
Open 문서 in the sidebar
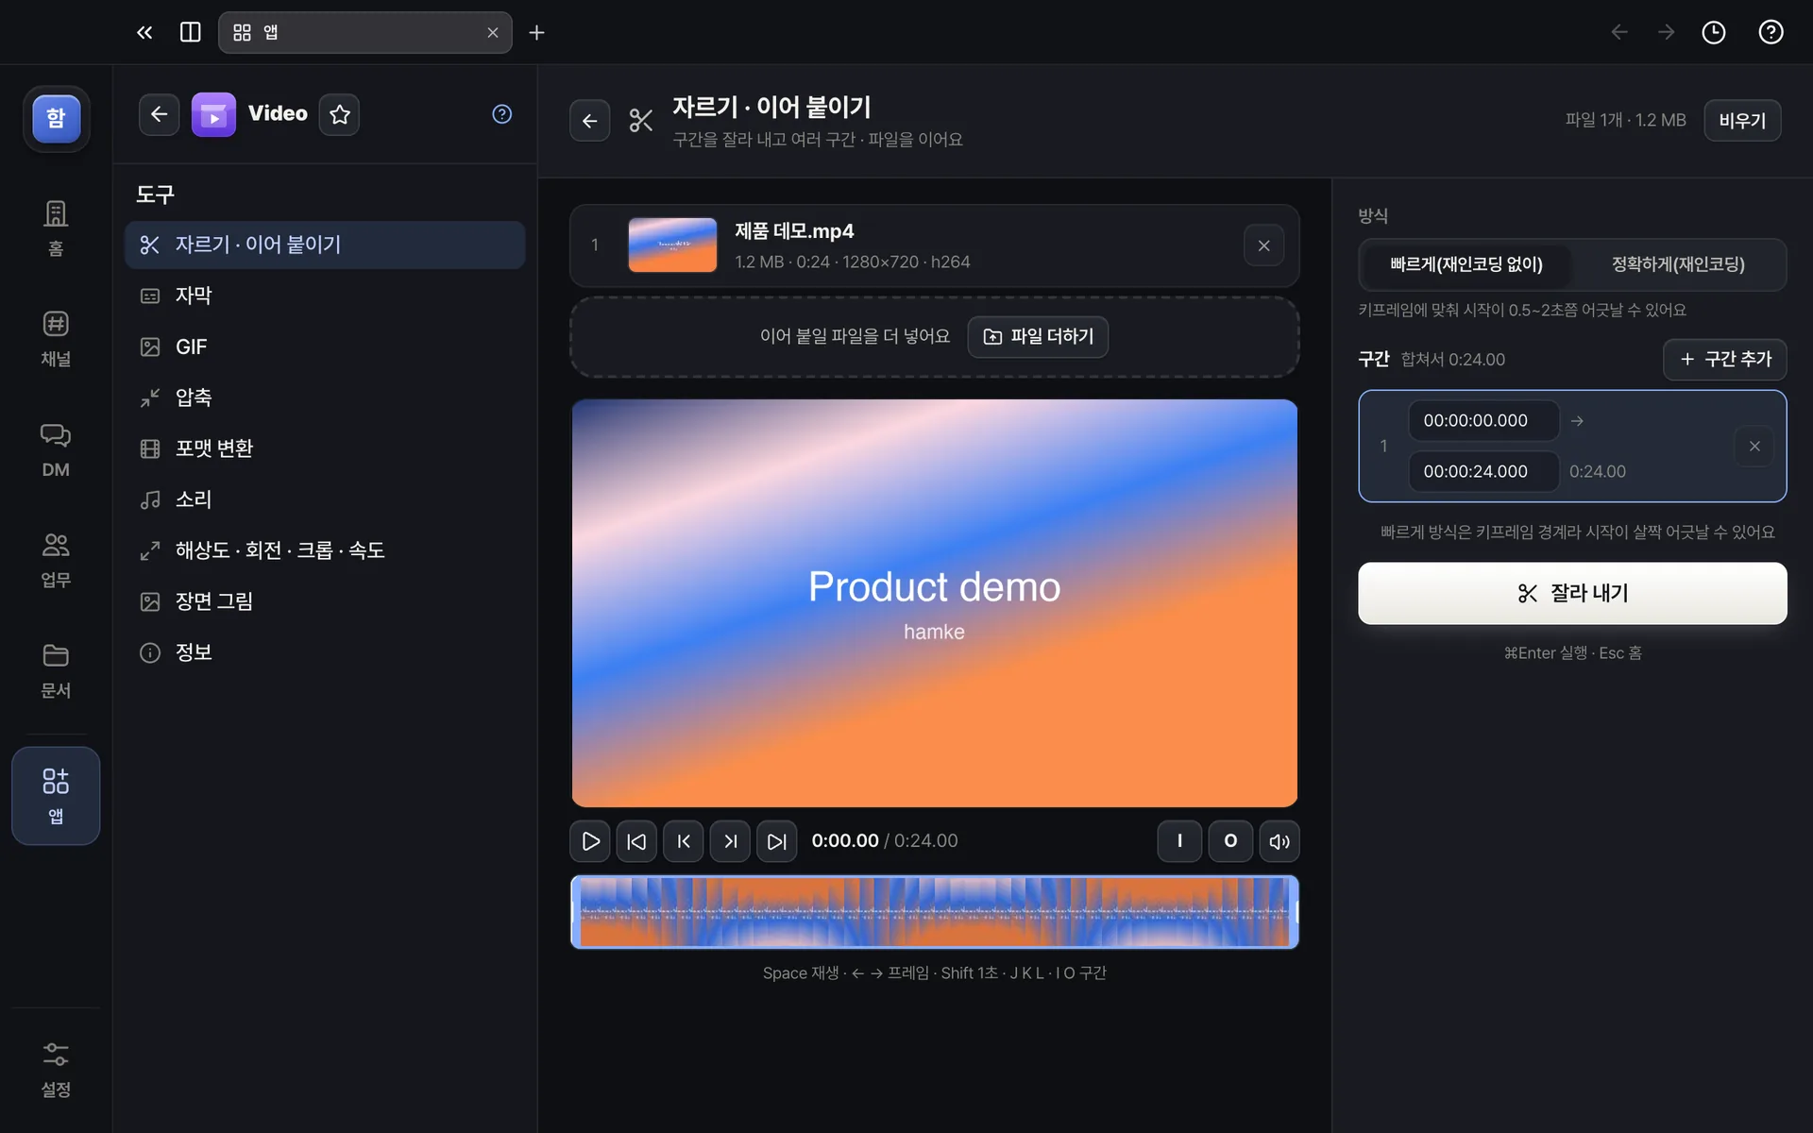[56, 670]
